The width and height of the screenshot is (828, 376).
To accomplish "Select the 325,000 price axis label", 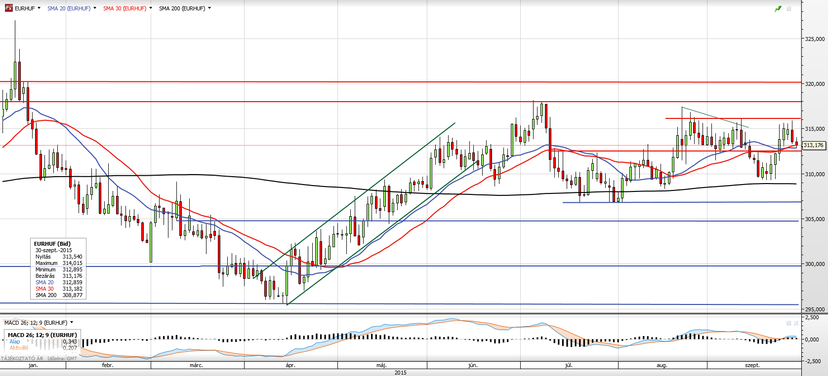I will [815, 39].
